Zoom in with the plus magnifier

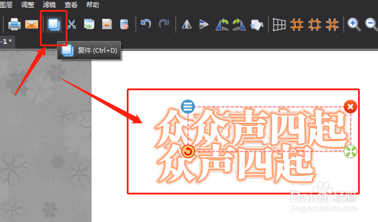coord(354,25)
